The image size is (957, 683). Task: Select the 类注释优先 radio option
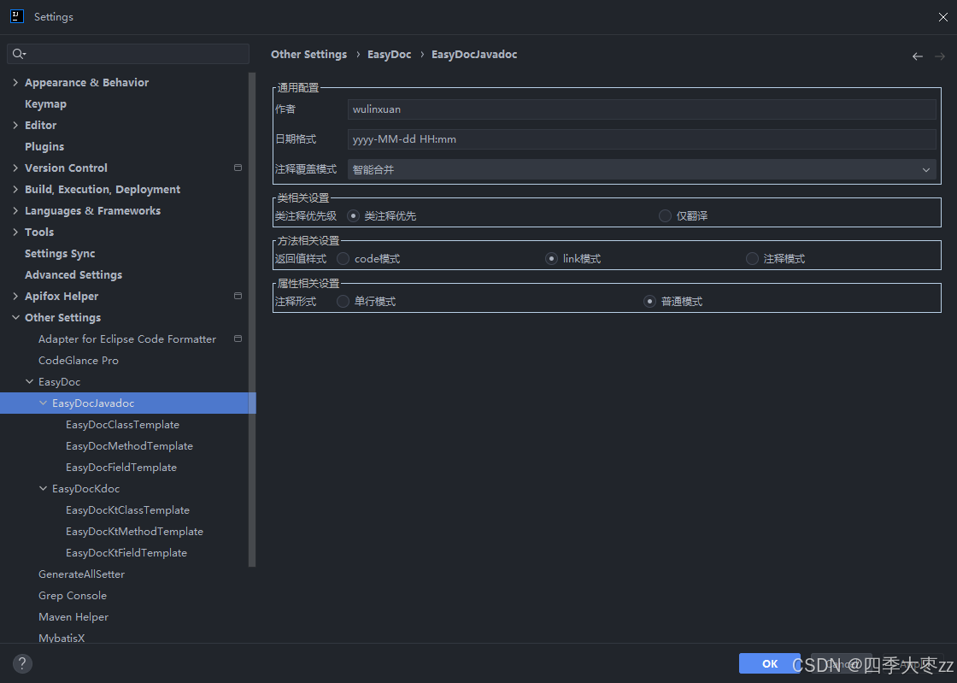coord(353,216)
